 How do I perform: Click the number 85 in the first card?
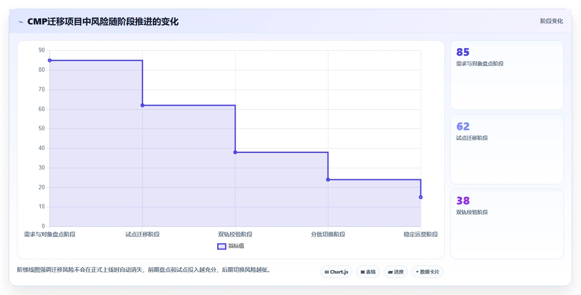tap(463, 52)
